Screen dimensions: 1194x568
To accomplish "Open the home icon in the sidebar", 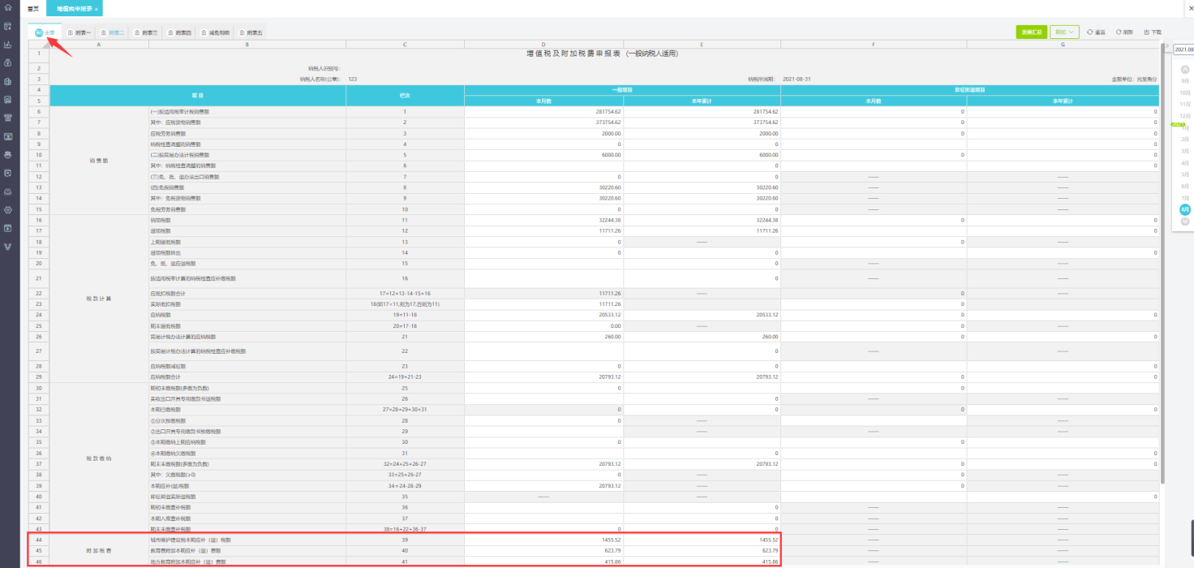I will click(x=8, y=8).
